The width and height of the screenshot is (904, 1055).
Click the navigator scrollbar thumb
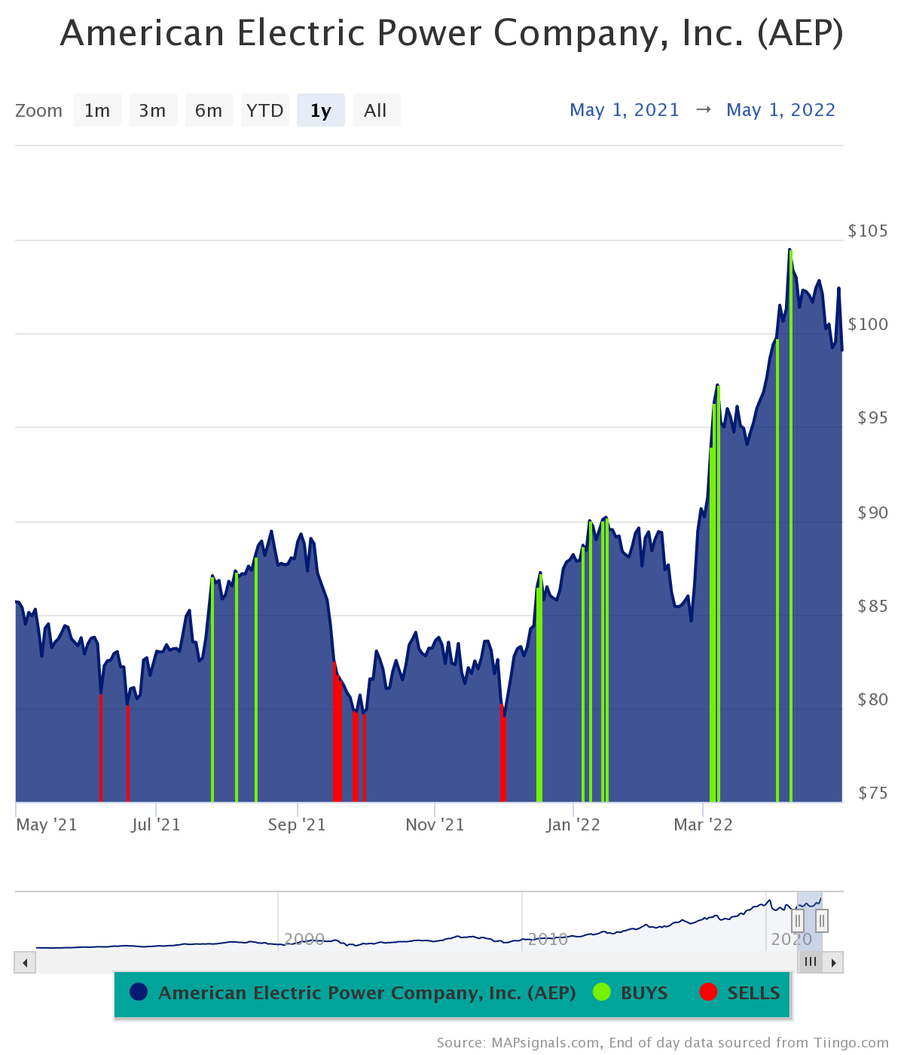pos(811,962)
